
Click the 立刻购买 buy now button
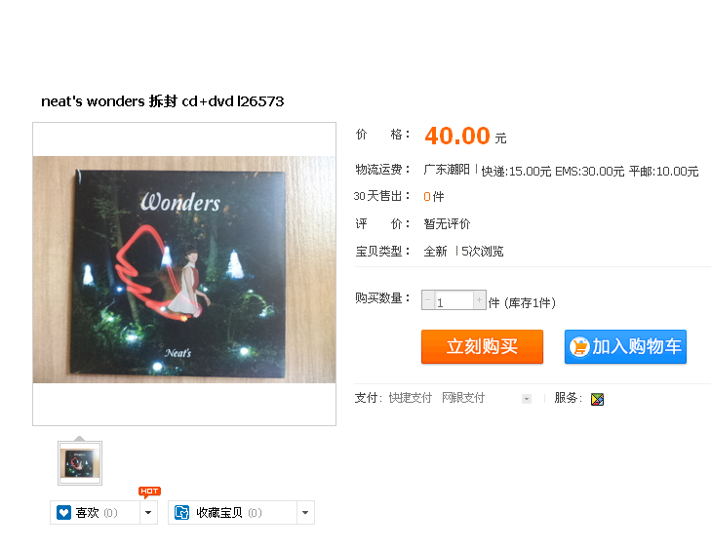(x=482, y=346)
